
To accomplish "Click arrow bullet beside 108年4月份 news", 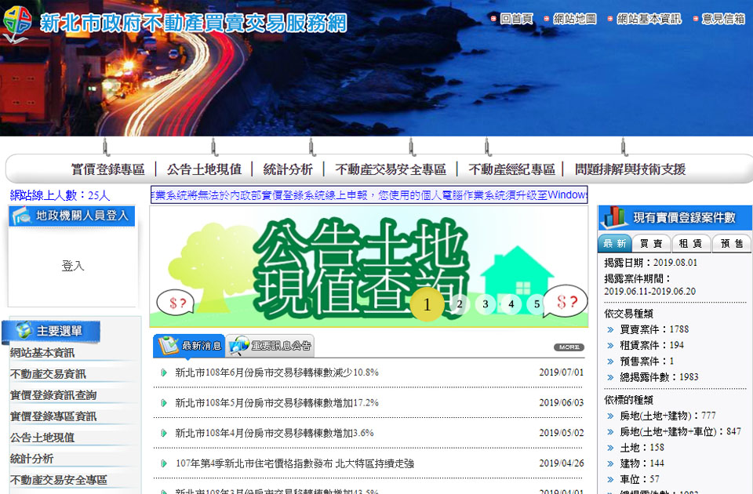I will pos(164,433).
